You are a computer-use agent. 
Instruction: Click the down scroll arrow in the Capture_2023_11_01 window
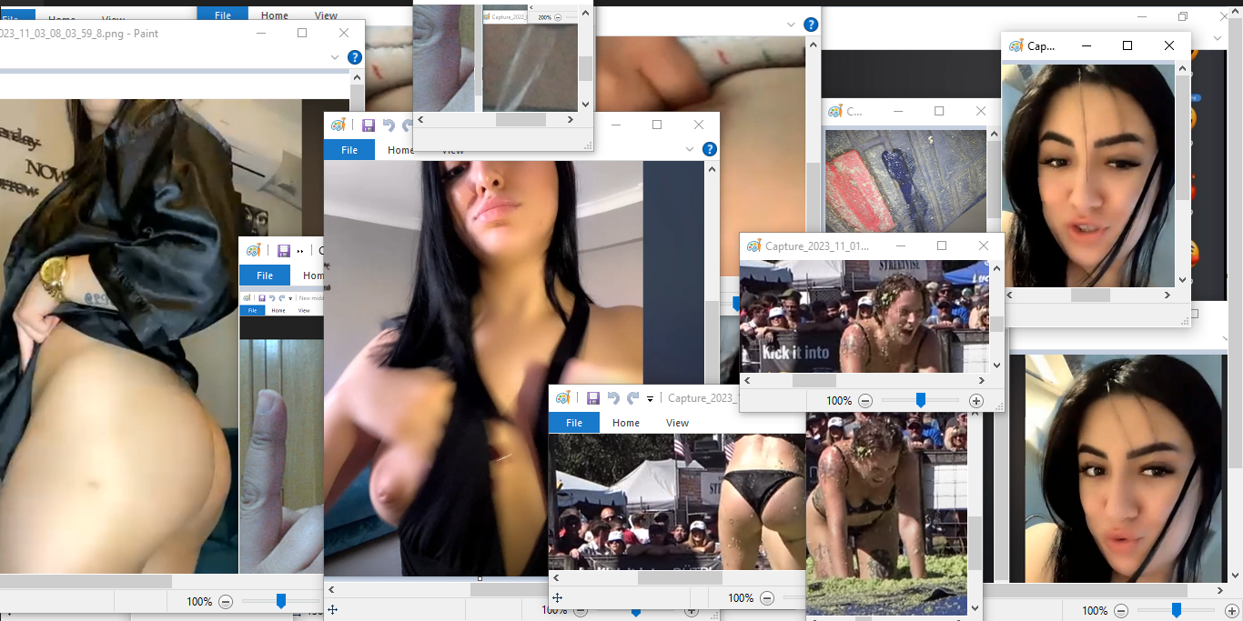[997, 366]
